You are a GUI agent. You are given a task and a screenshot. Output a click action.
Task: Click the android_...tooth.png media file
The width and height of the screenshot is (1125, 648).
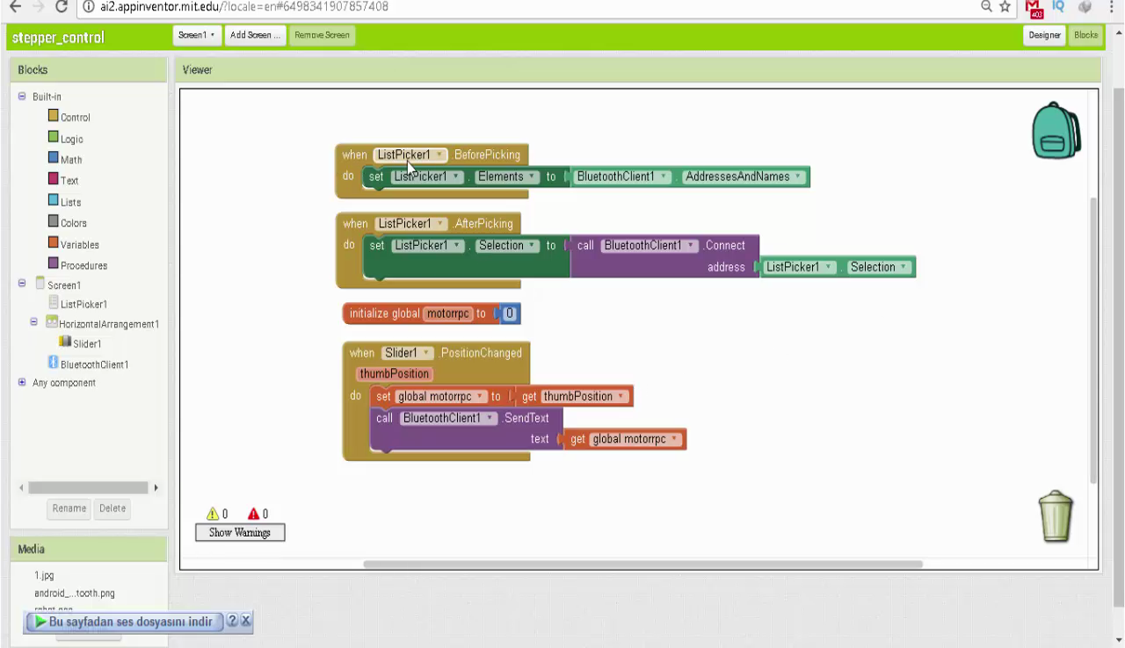(x=75, y=594)
